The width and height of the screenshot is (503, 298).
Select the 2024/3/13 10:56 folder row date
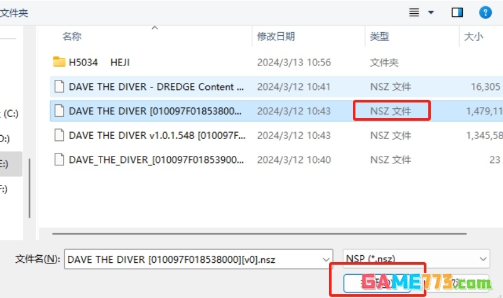(x=293, y=62)
